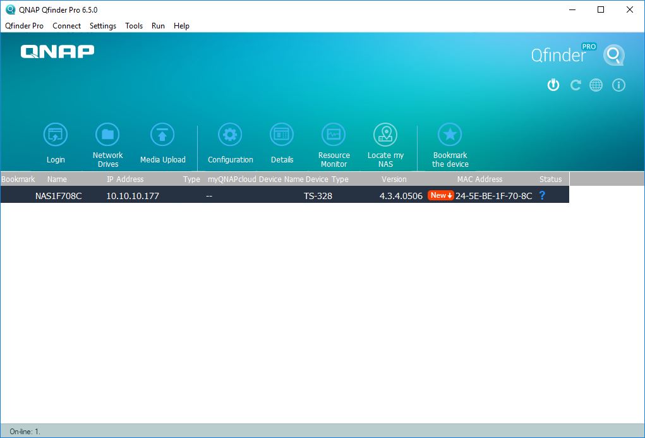Click the power icon in header
This screenshot has width=645, height=438.
pos(553,85)
